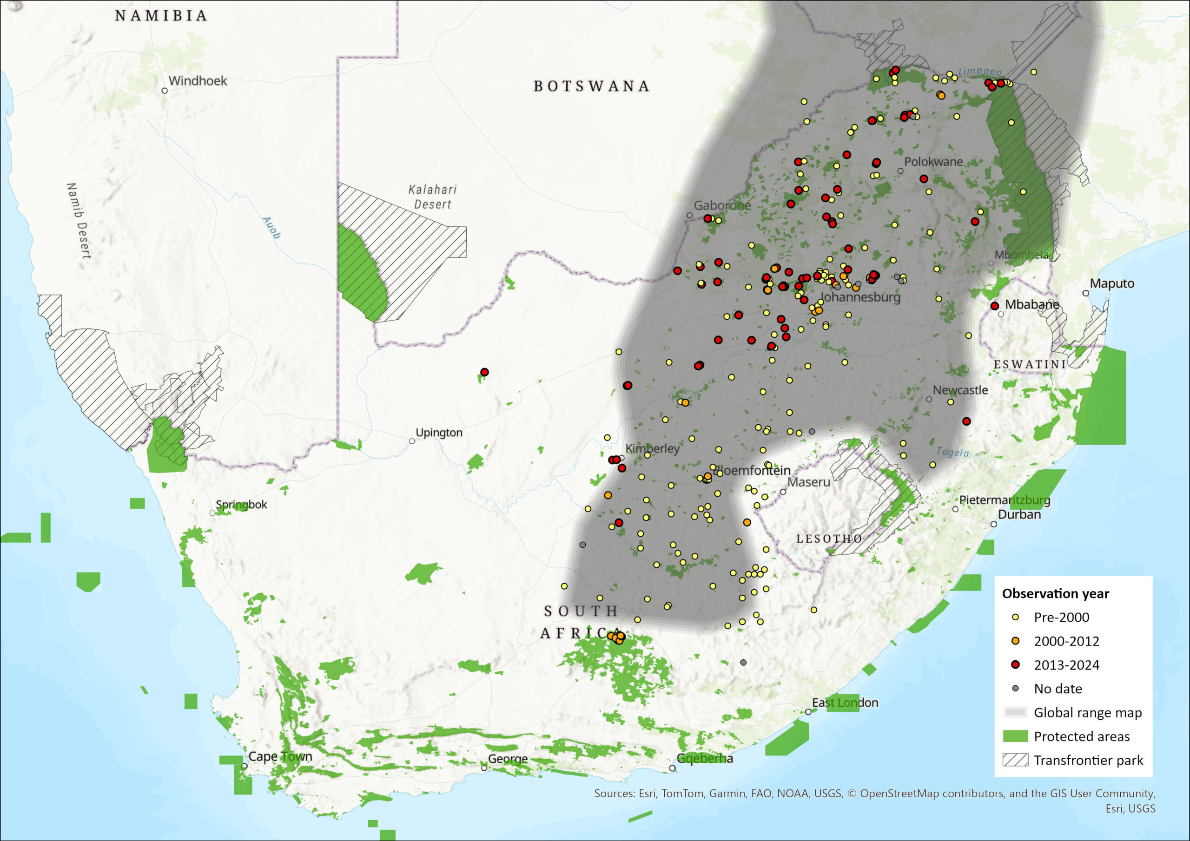
Task: Click the Gaborone city marker
Action: [689, 215]
